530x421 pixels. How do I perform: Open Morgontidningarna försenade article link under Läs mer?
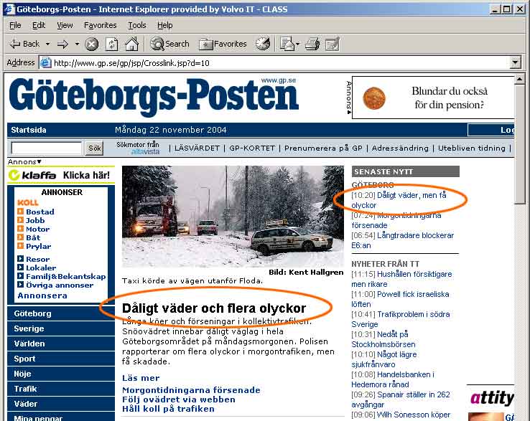pos(191,390)
